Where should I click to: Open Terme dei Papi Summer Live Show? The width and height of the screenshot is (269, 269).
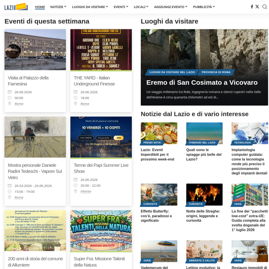(101, 168)
